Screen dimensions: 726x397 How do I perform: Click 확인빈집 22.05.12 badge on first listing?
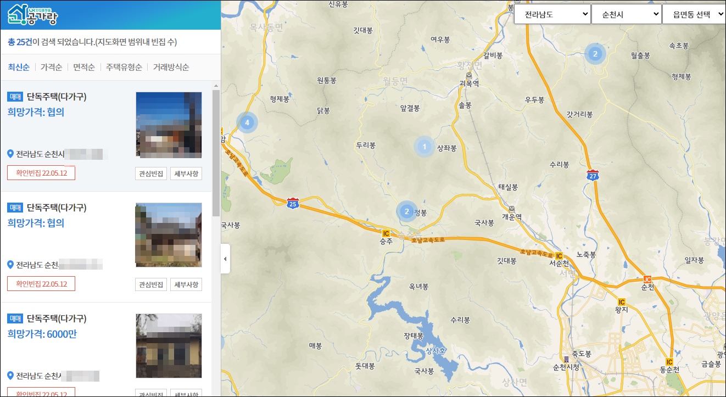(41, 173)
